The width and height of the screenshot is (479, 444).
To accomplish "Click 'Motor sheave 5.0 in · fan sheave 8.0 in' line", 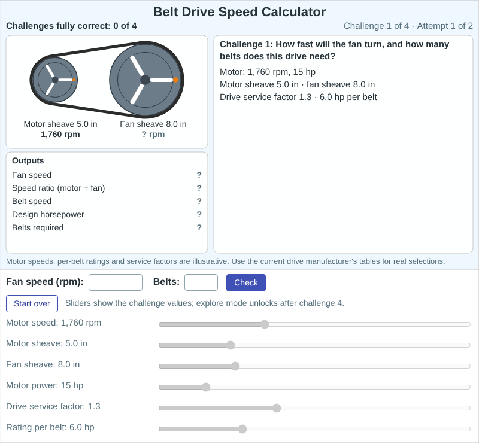I will (297, 84).
